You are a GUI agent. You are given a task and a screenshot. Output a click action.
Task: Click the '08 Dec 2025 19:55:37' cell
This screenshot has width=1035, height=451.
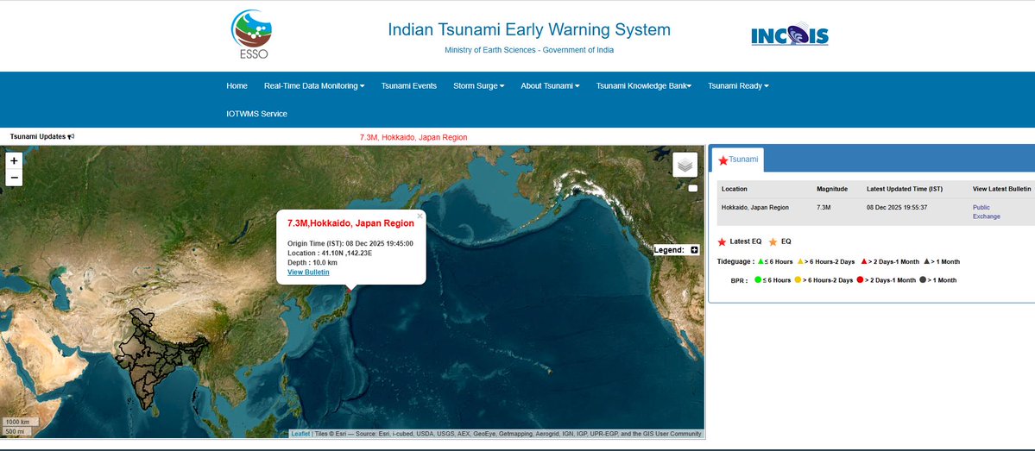point(897,208)
